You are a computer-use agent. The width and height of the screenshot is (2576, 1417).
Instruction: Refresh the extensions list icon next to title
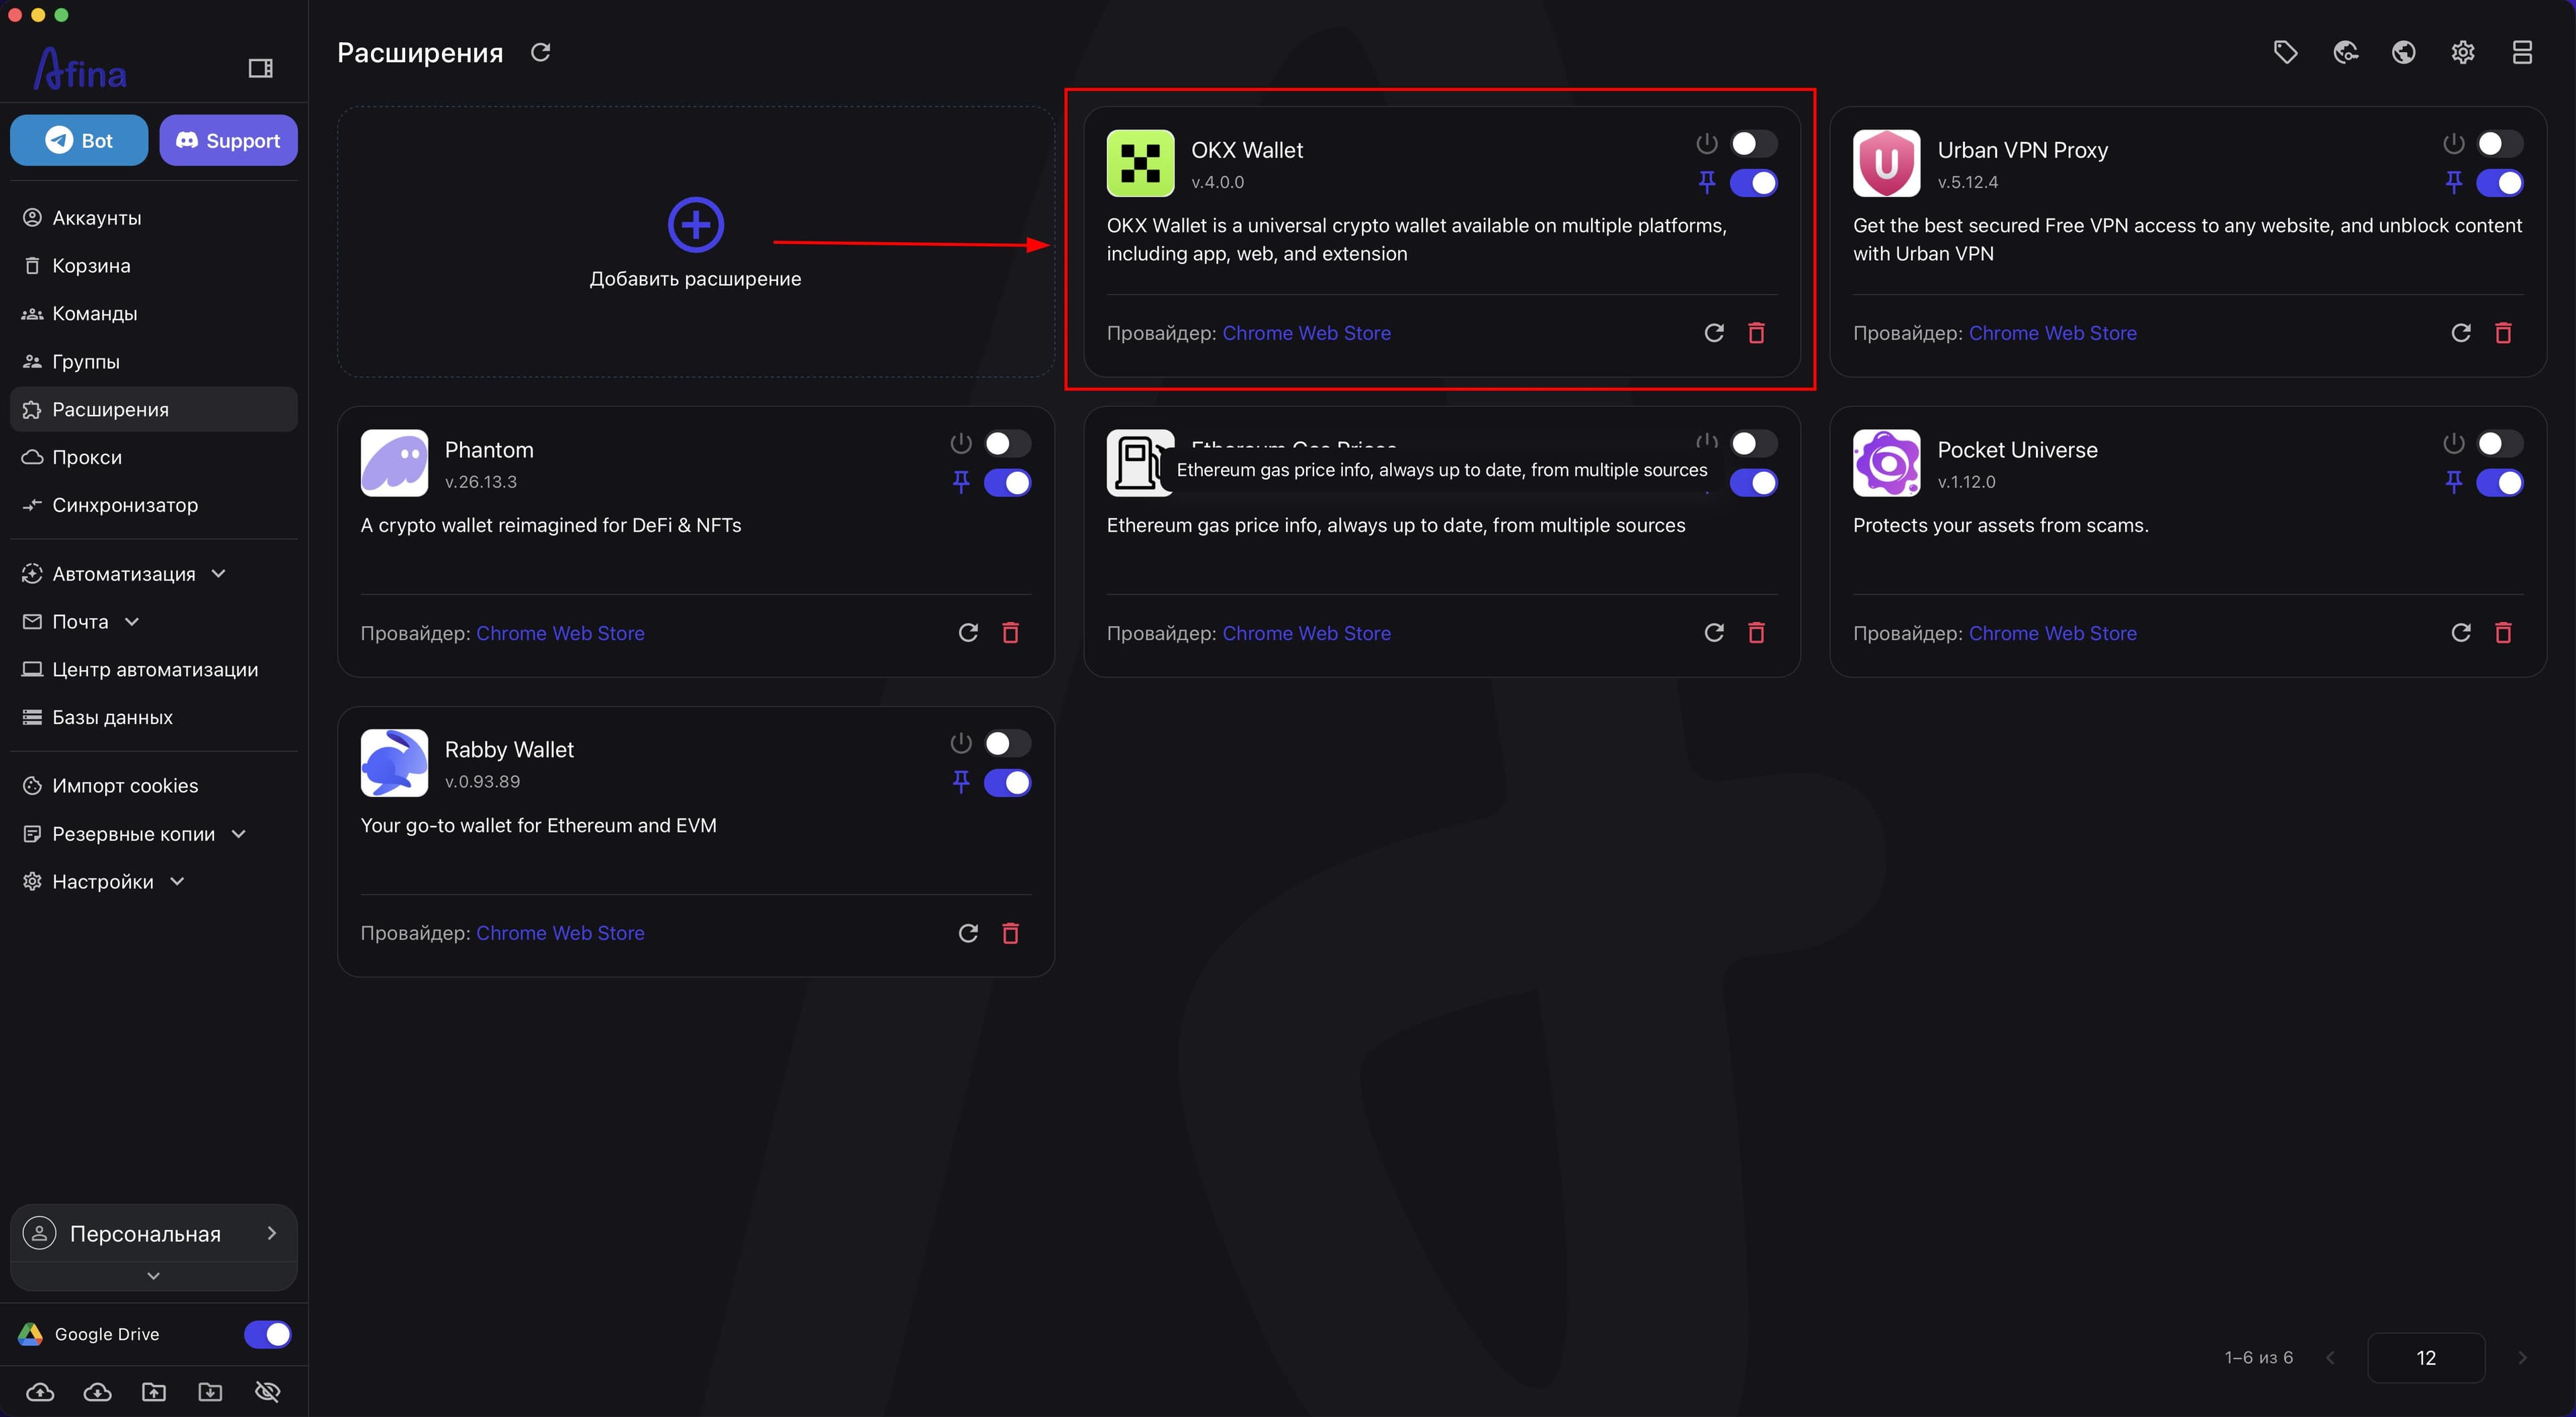[x=541, y=52]
